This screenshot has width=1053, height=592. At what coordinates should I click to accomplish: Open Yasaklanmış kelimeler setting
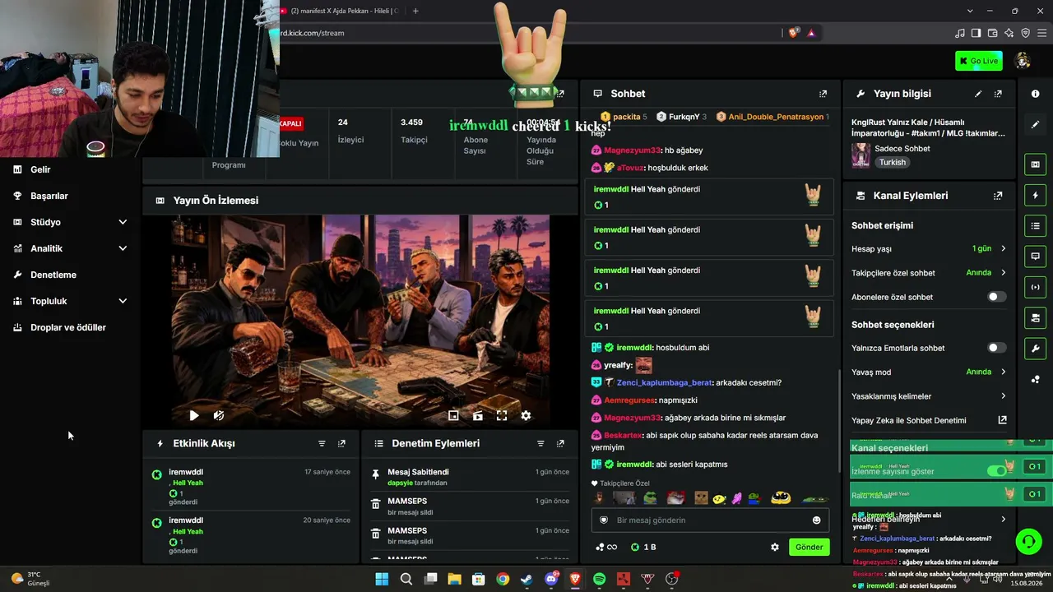point(929,396)
